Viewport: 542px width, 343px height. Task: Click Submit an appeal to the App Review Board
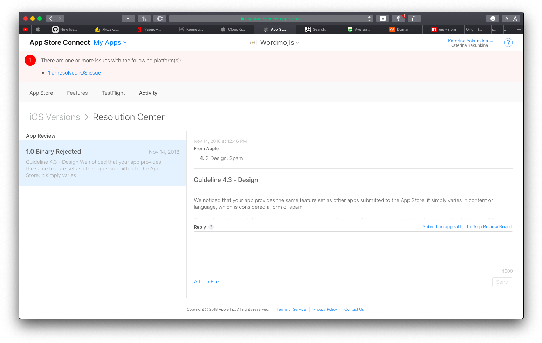(467, 227)
